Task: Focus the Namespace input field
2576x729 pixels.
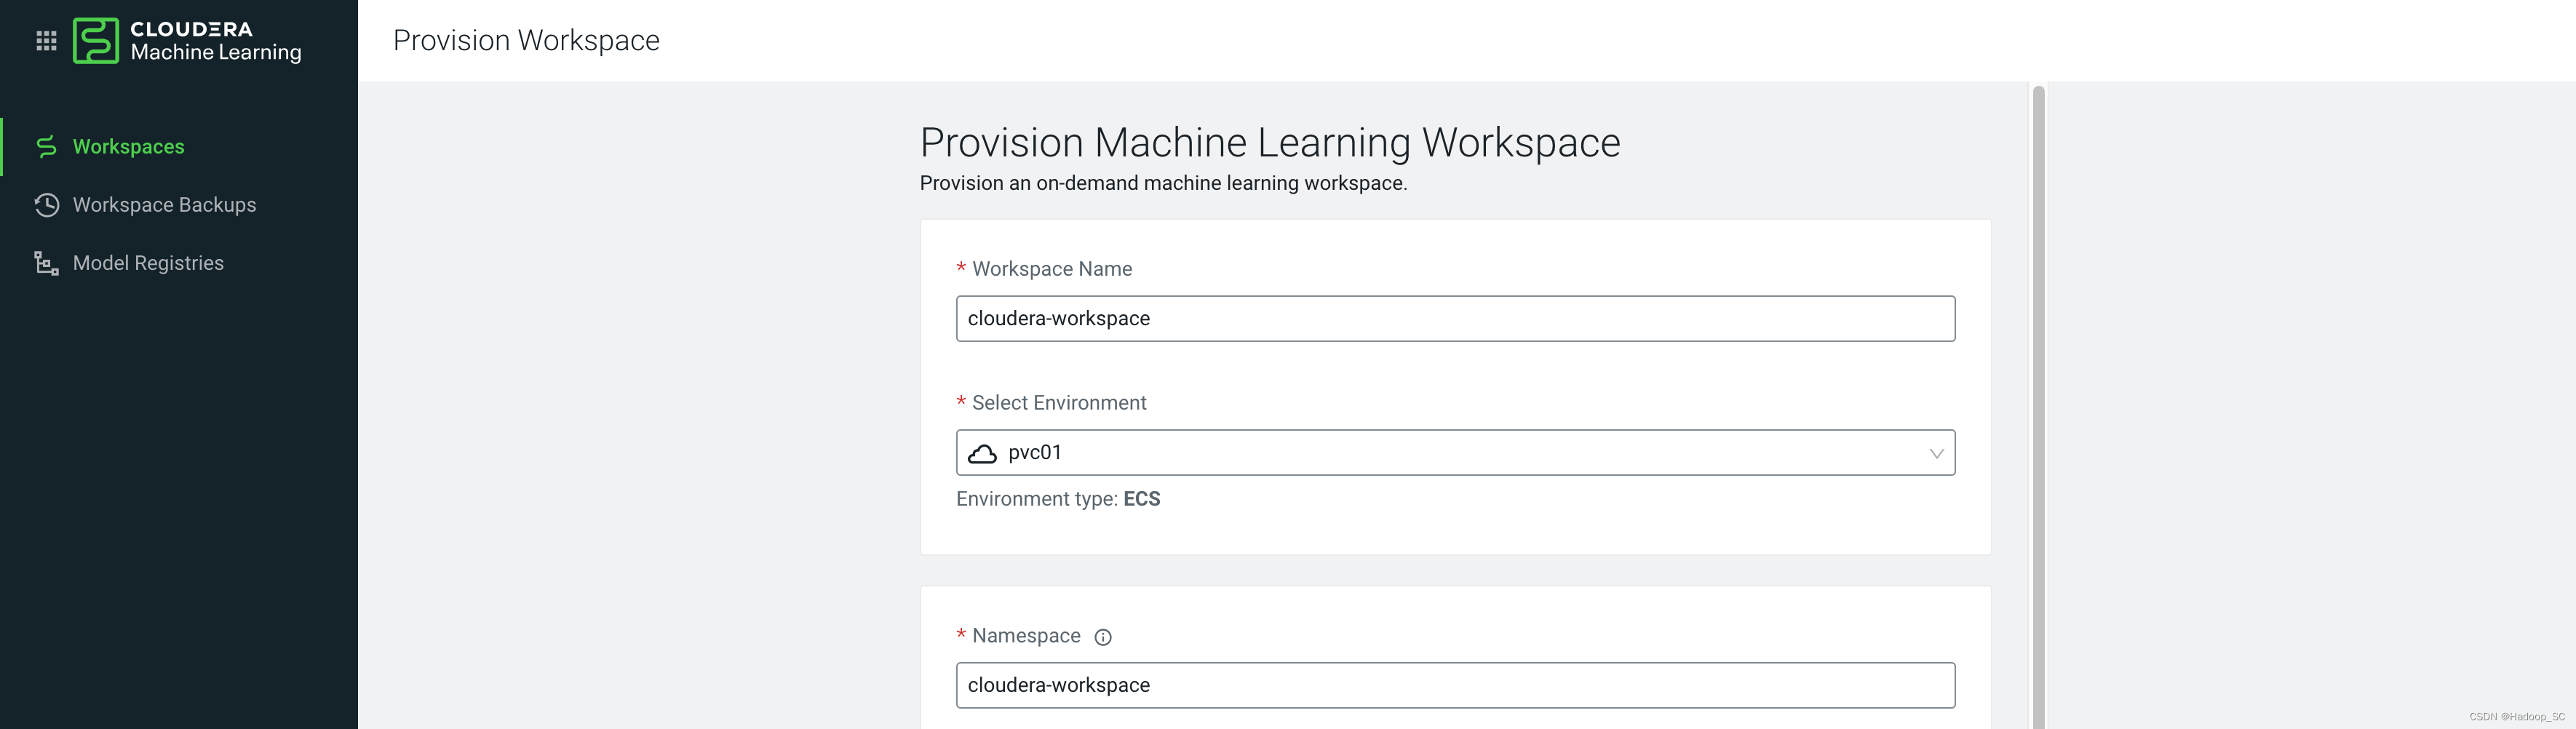Action: point(1455,685)
